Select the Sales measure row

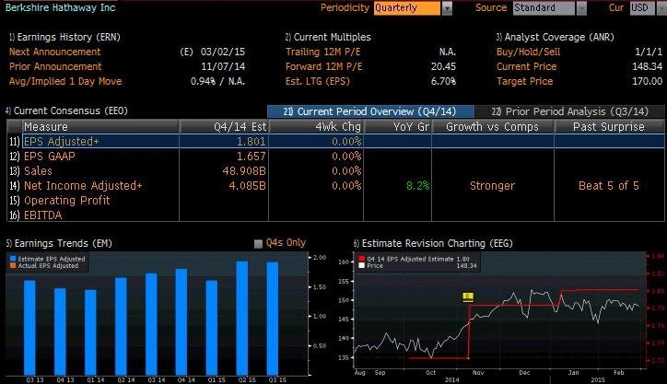tap(336, 171)
